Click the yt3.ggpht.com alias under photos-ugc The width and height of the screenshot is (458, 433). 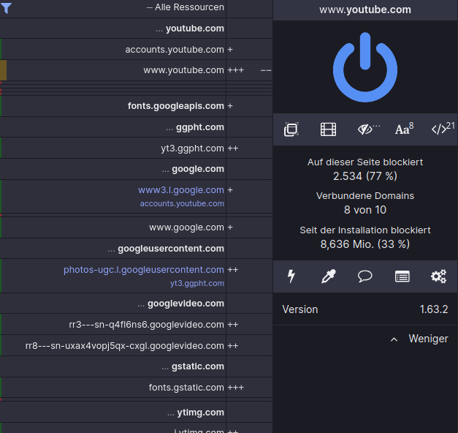tap(197, 284)
